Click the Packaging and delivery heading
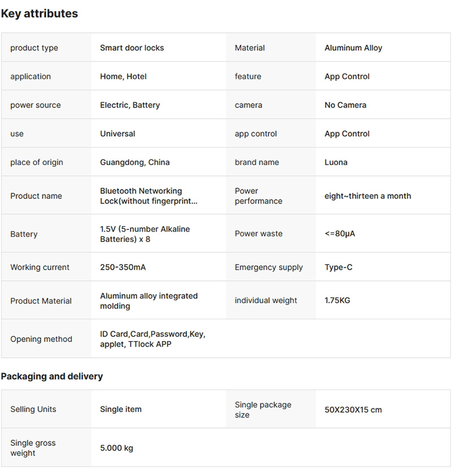 52,376
